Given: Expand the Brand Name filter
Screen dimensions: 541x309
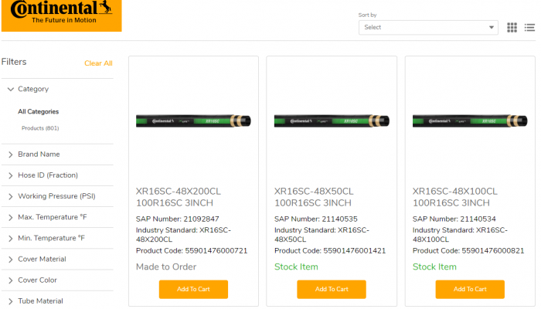Looking at the screenshot, I should click(39, 154).
